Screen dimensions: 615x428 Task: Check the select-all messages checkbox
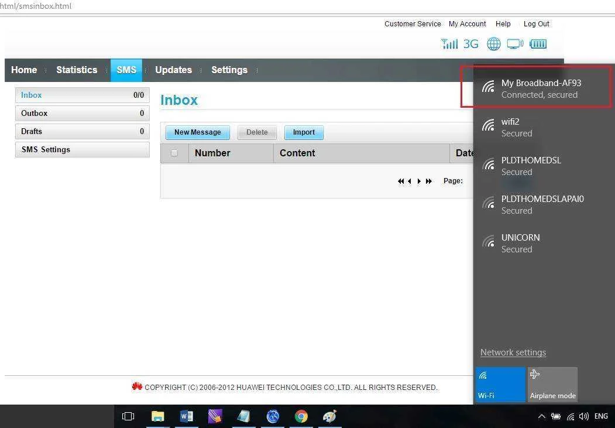[x=174, y=153]
